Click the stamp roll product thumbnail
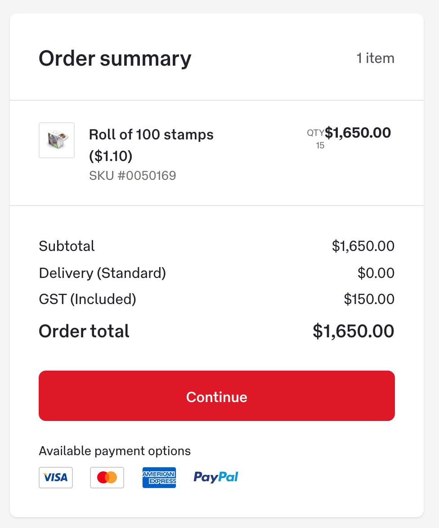The image size is (439, 528). point(57,140)
